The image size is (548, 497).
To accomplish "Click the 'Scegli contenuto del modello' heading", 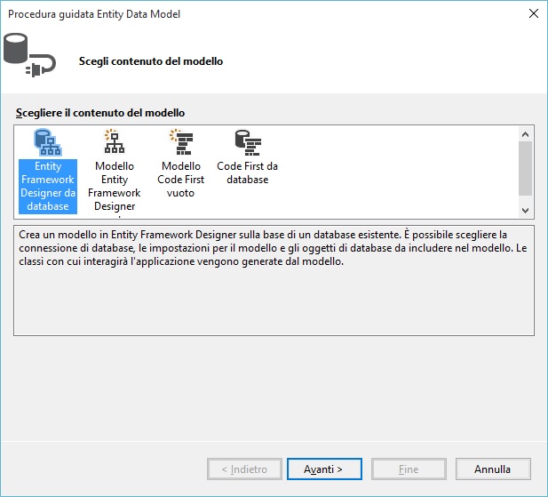I will pyautogui.click(x=151, y=61).
